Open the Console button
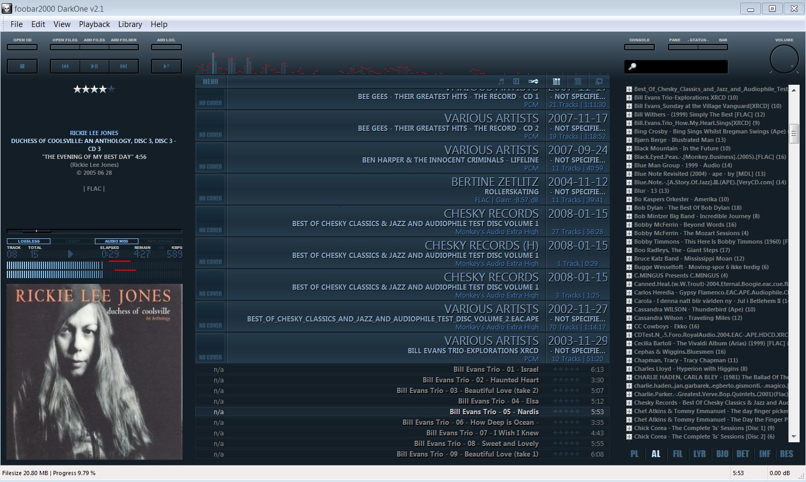The width and height of the screenshot is (806, 482). coord(639,47)
